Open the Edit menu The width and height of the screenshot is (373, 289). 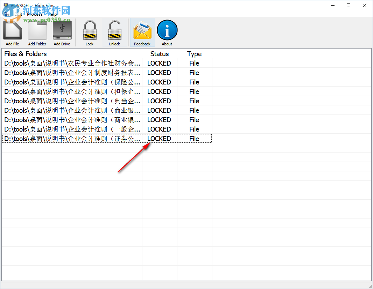18,14
